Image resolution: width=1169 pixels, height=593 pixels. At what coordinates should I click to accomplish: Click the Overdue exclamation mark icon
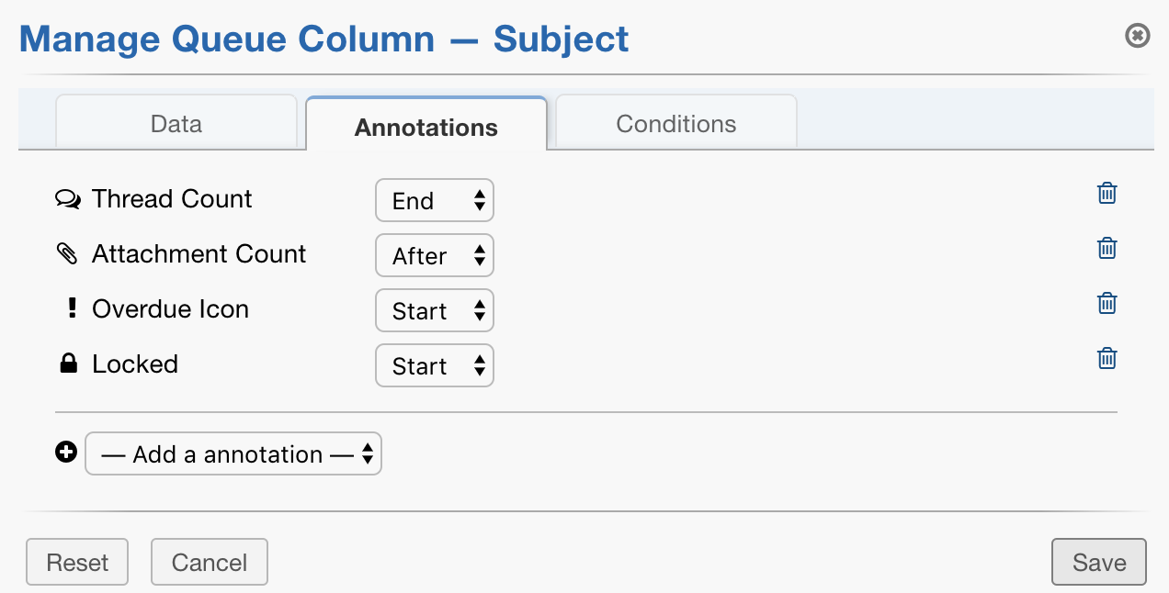tap(71, 308)
